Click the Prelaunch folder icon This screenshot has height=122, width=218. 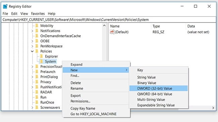coord(37,72)
